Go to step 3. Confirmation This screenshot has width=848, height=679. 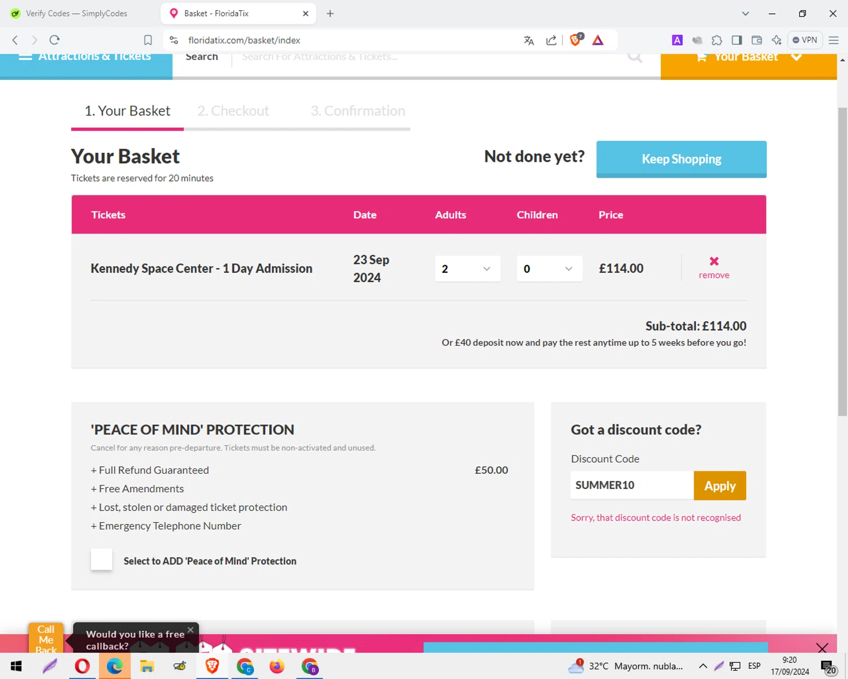click(358, 111)
